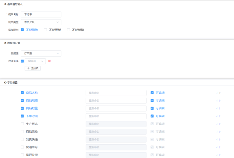Click the gear icon beside 字段设置
This screenshot has width=234, height=158.
point(5,82)
